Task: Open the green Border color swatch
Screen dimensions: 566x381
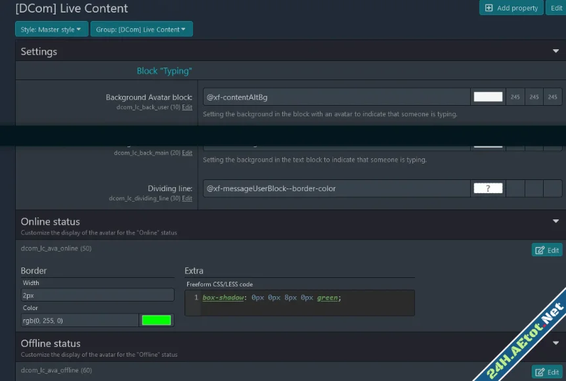Action: point(156,321)
